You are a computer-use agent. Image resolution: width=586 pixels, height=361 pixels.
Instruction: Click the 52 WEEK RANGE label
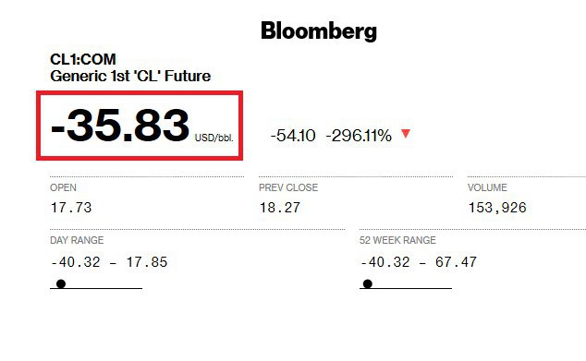click(x=397, y=240)
